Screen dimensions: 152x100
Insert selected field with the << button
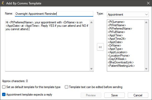pyautogui.click(x=100, y=47)
